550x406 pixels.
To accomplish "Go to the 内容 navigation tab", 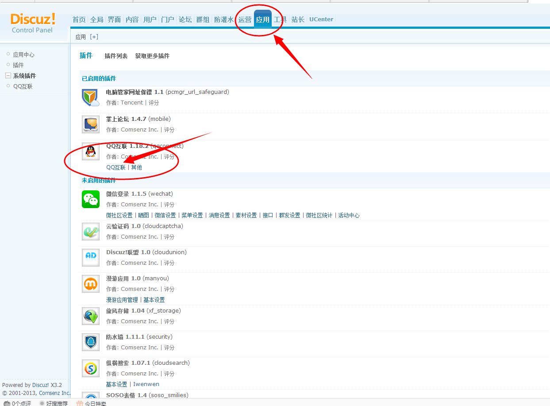I will point(132,19).
